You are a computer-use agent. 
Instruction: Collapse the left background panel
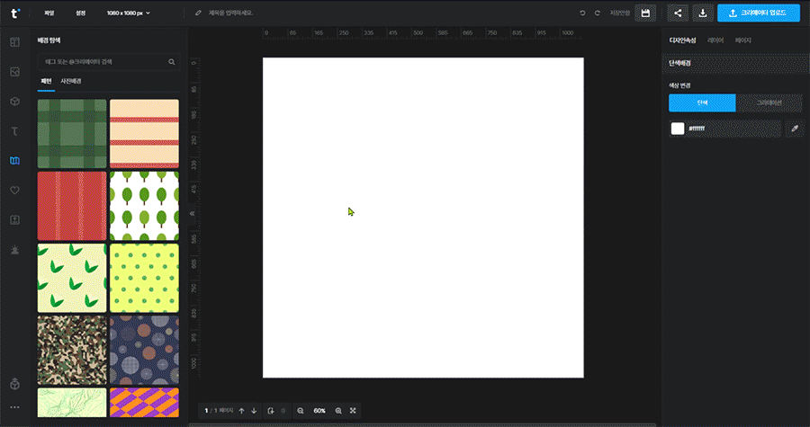tap(192, 213)
